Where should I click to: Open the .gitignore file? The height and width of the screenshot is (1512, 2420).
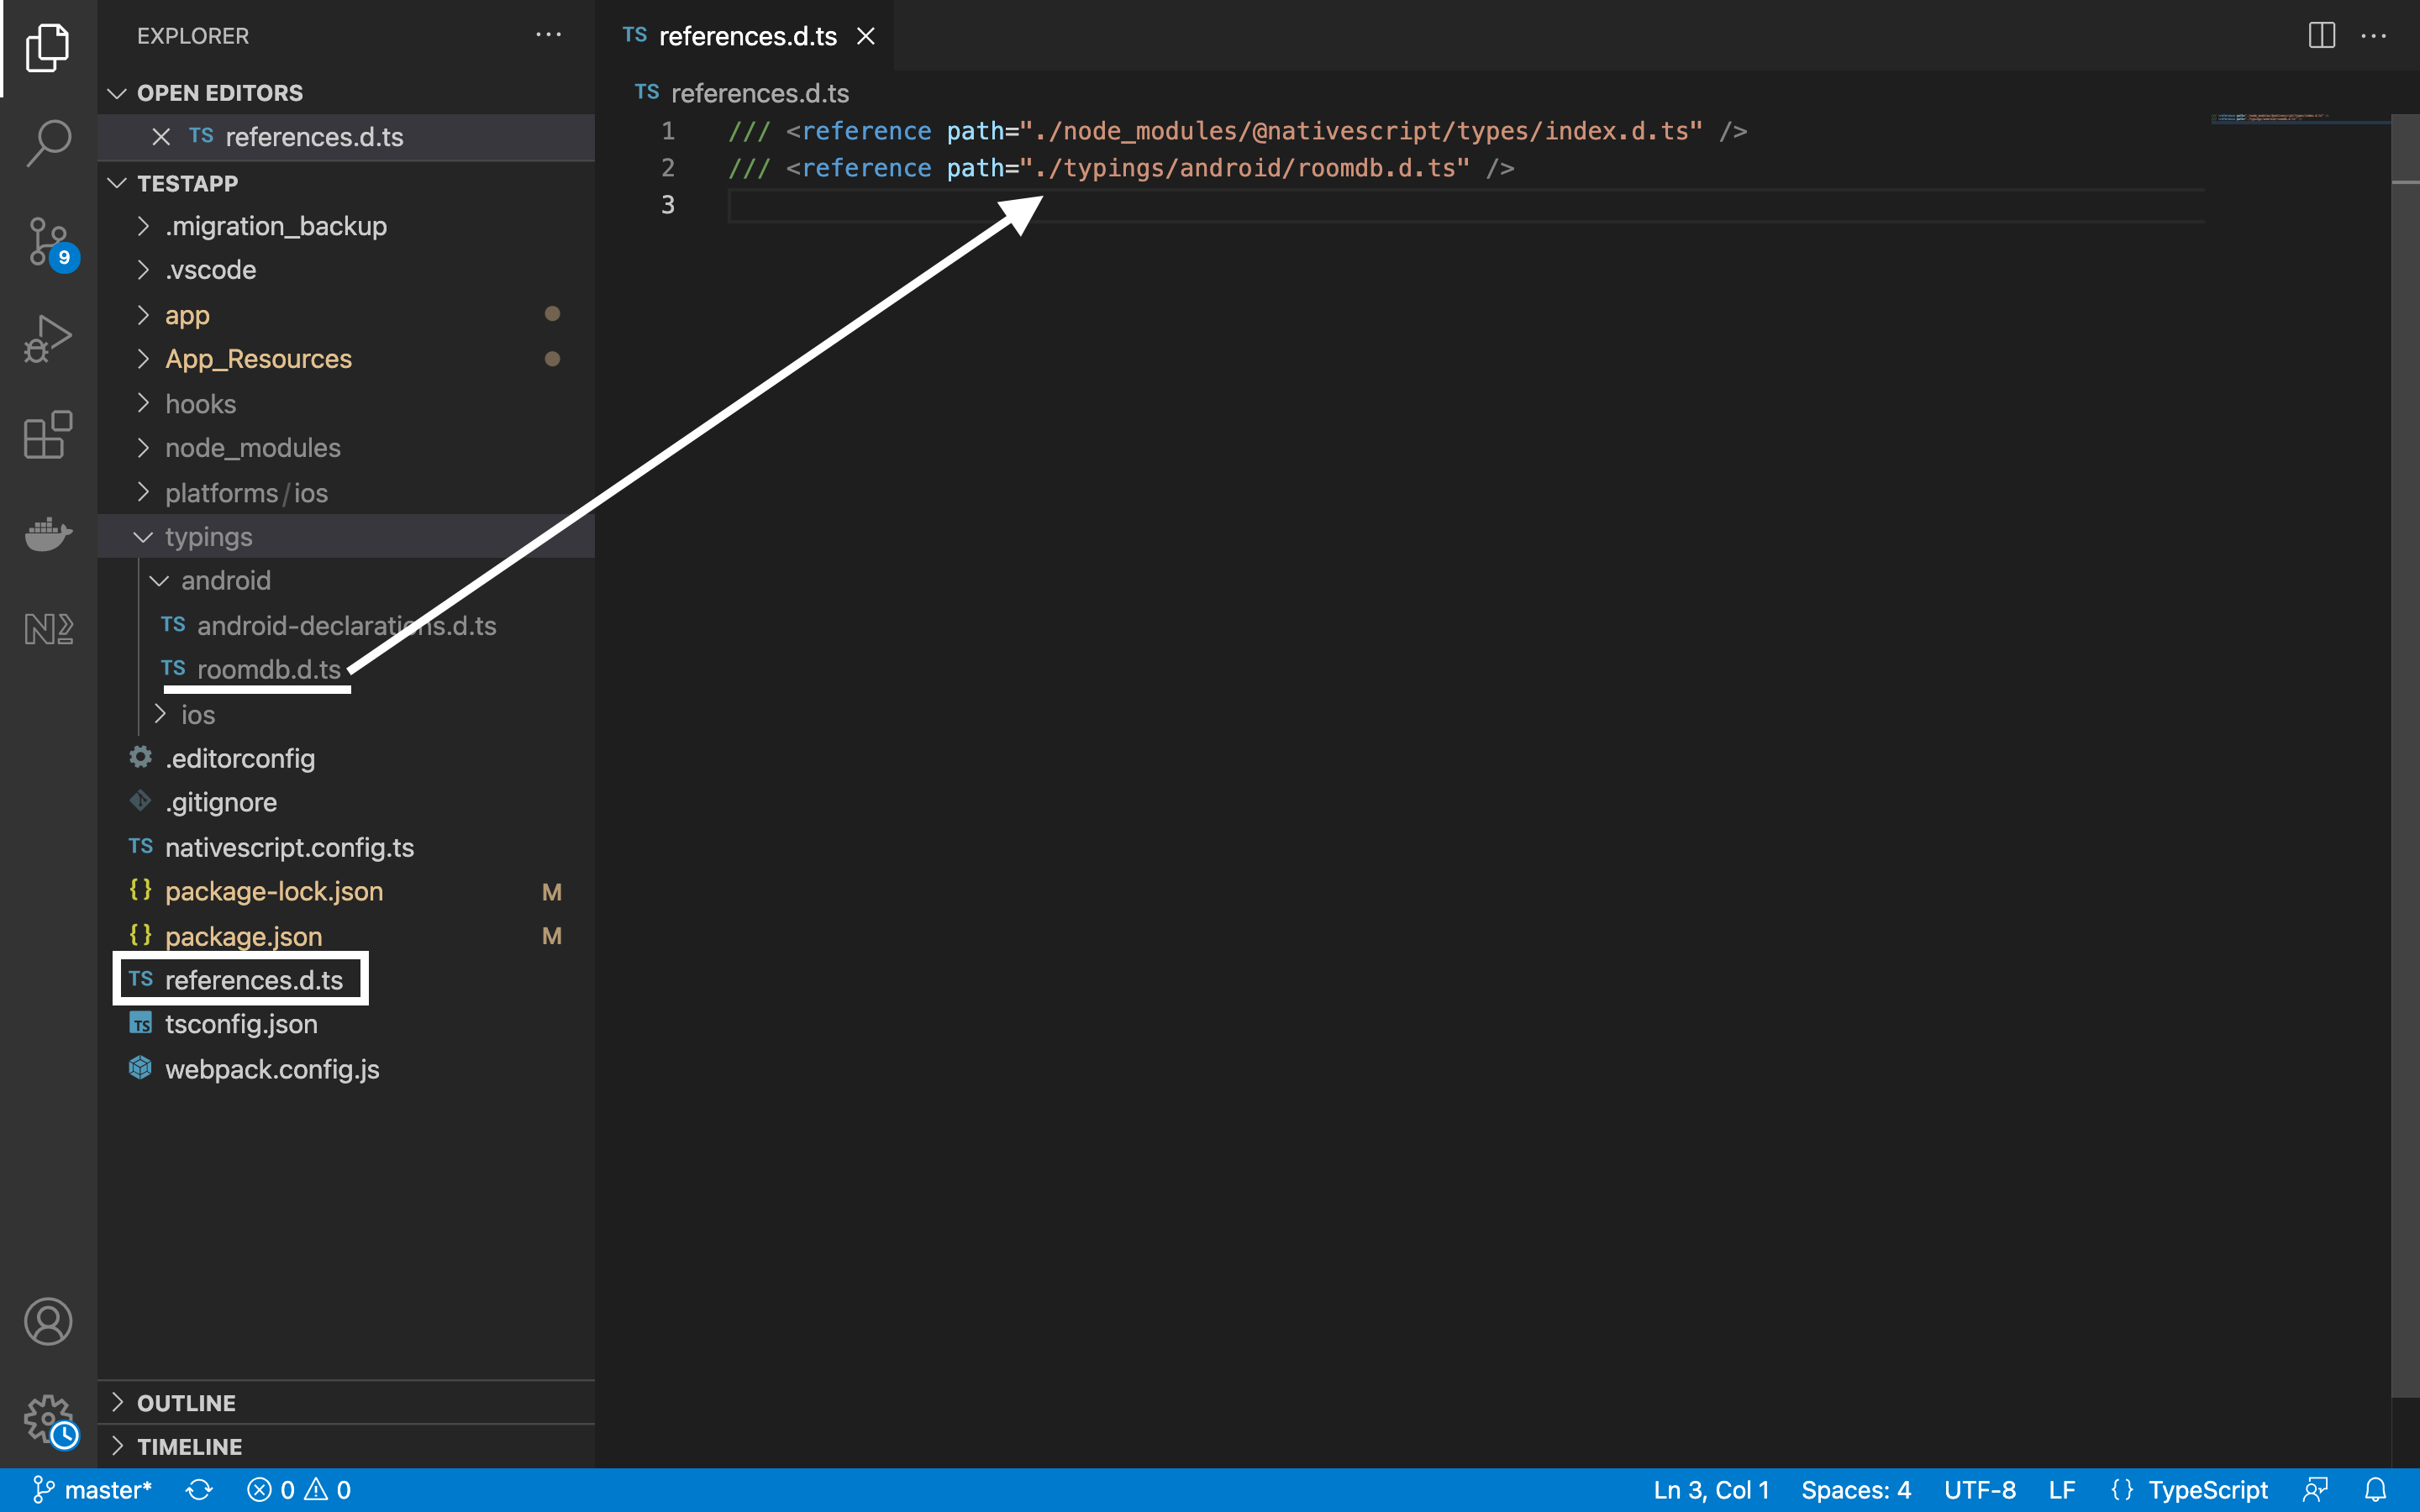pyautogui.click(x=346, y=803)
